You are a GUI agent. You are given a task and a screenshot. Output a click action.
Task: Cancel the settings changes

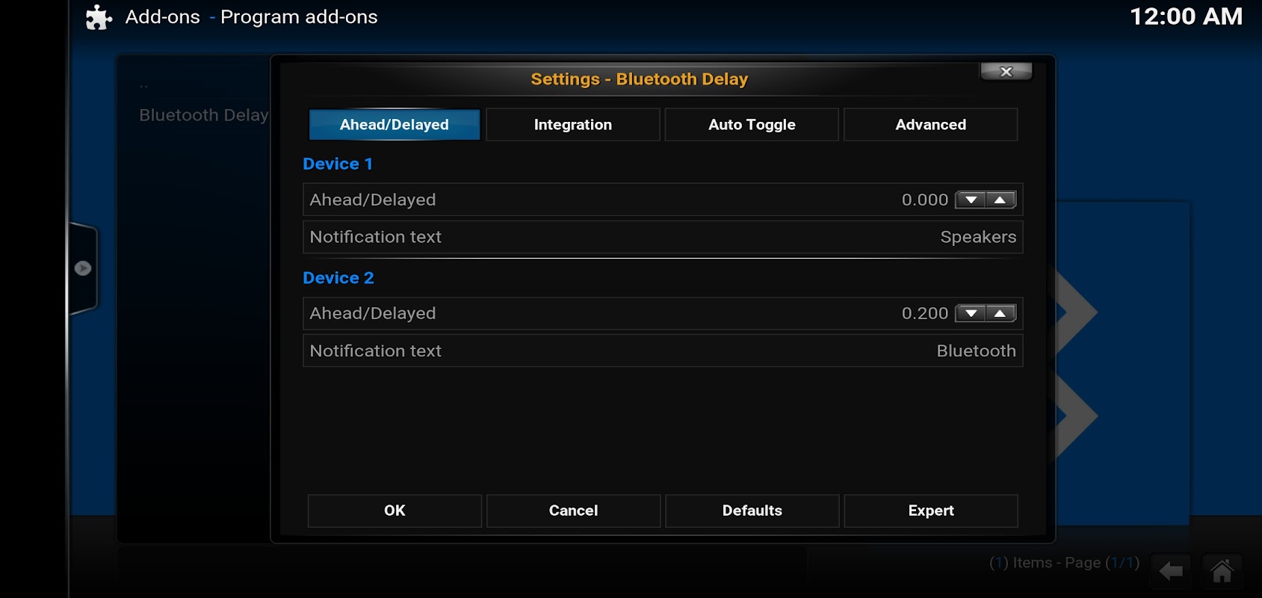click(573, 511)
